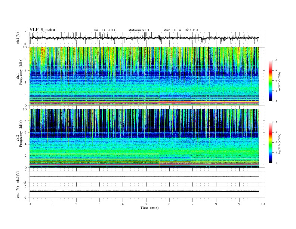Click the "10" minute label on the time axis
The image size is (296, 229).
(x=263, y=204)
